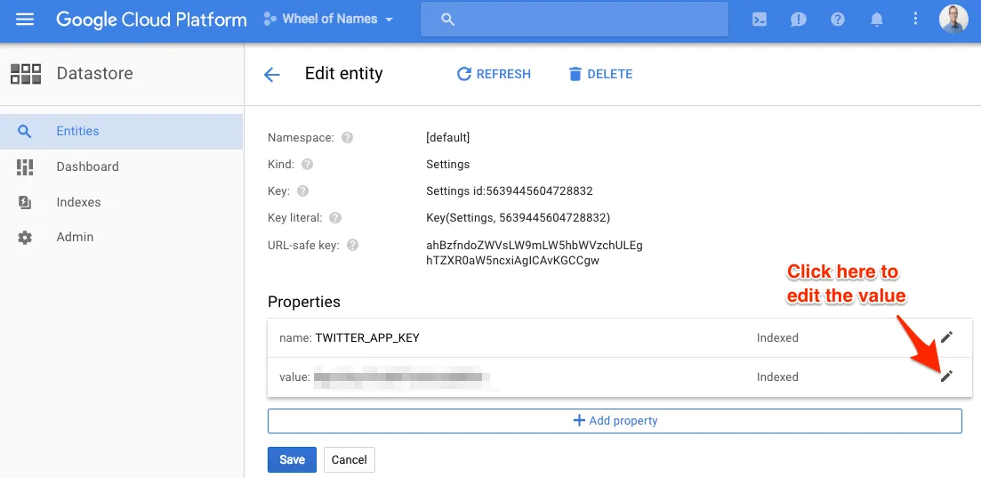Click Indexed label in the value row
Viewport: 981px width, 478px height.
777,377
